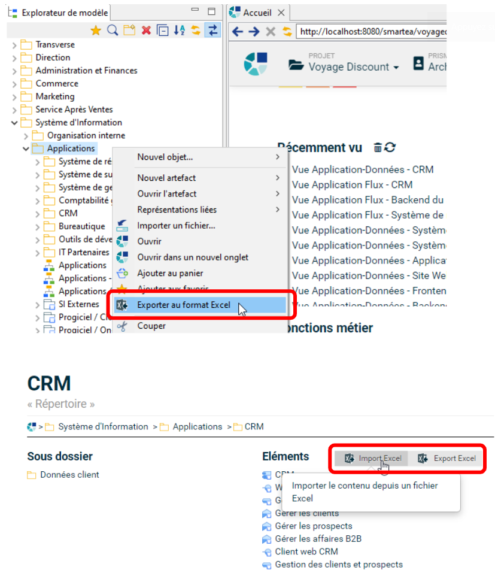Click the collapse all icon in explorer
This screenshot has height=579, width=495.
point(162,31)
